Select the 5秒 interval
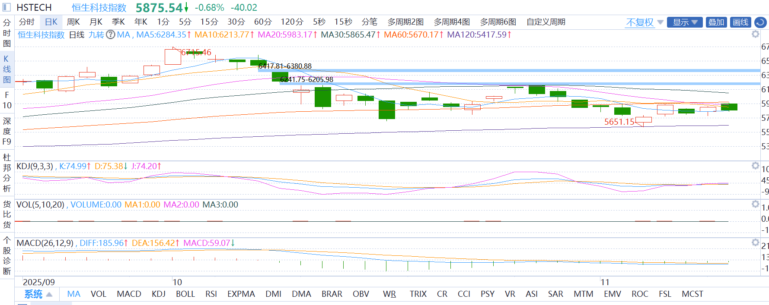 [319, 22]
